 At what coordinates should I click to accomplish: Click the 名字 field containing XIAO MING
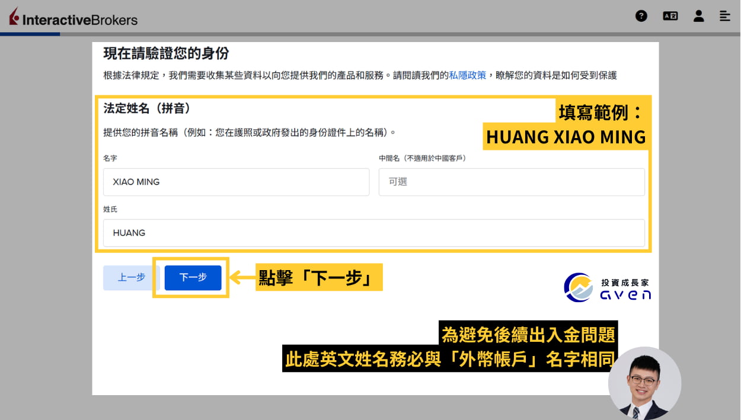pos(236,182)
